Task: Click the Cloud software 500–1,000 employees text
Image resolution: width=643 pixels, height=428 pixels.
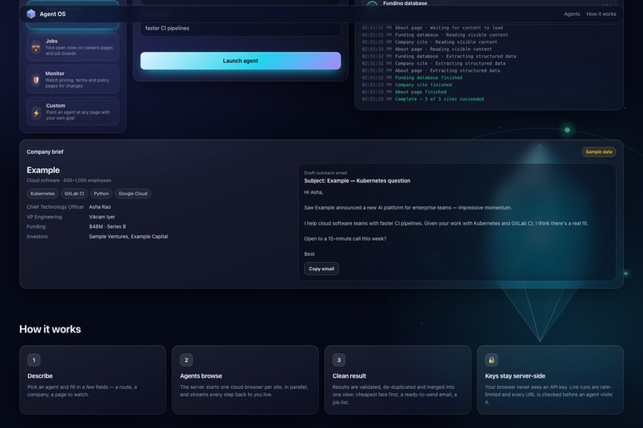Action: (69, 180)
